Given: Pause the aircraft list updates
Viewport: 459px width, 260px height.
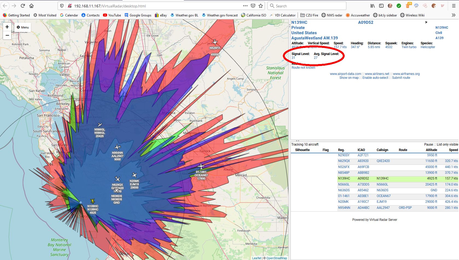Looking at the screenshot, I should (x=428, y=145).
